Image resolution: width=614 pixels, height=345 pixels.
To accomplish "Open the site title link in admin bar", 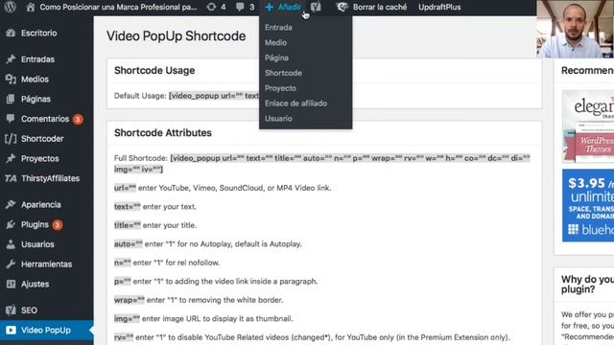I will pos(118,7).
